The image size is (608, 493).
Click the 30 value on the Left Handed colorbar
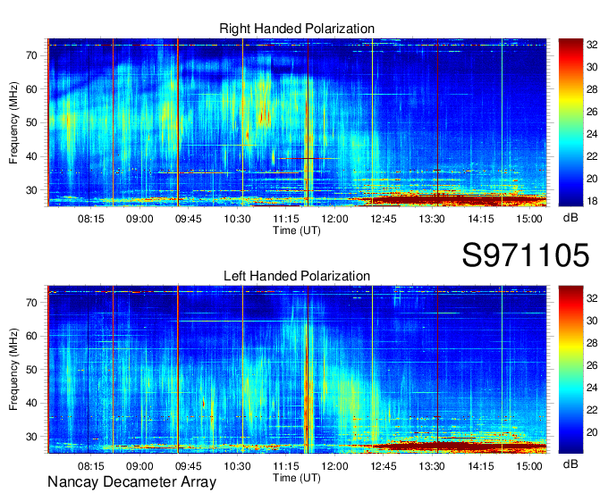click(x=592, y=321)
